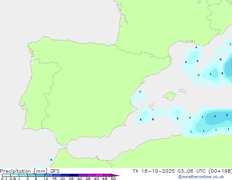Select the legend swatch between 15 and 20
Image resolution: width=232 pixels, height=180 pixels.
pos(57,175)
